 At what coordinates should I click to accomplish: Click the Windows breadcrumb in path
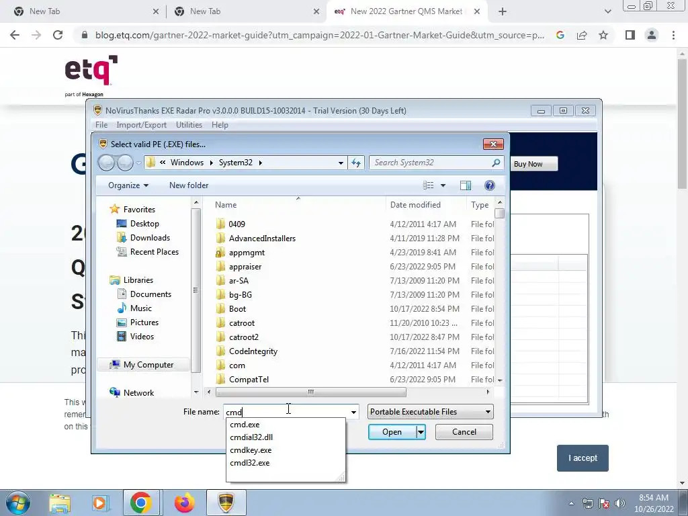[187, 163]
